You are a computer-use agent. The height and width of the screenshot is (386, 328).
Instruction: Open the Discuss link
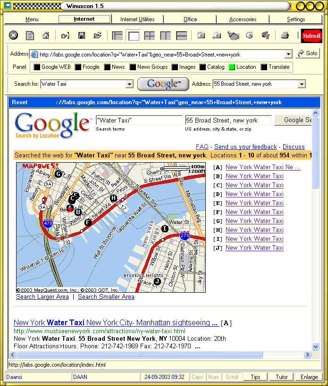pos(294,147)
